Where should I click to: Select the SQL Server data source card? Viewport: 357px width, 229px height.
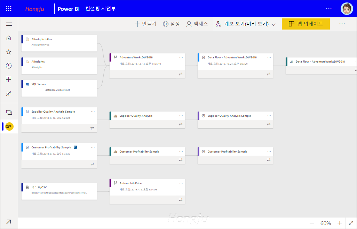click(59, 88)
